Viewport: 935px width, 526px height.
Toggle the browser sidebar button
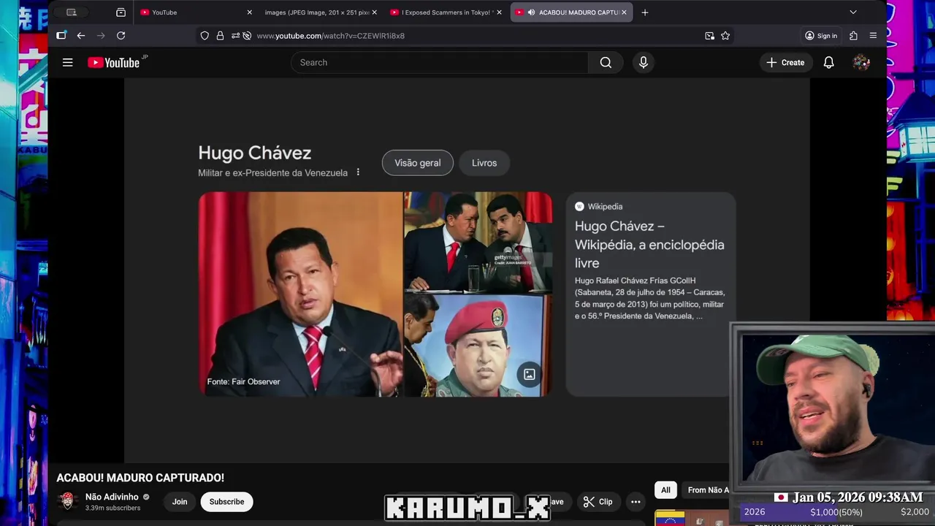pos(61,36)
